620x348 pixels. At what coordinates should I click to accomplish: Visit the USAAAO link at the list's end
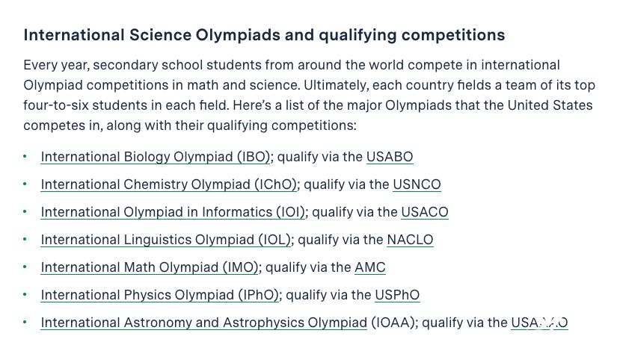pos(539,323)
